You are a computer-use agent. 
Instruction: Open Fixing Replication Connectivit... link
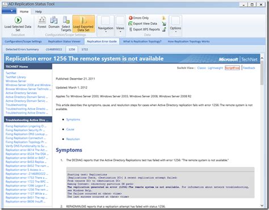(26, 138)
